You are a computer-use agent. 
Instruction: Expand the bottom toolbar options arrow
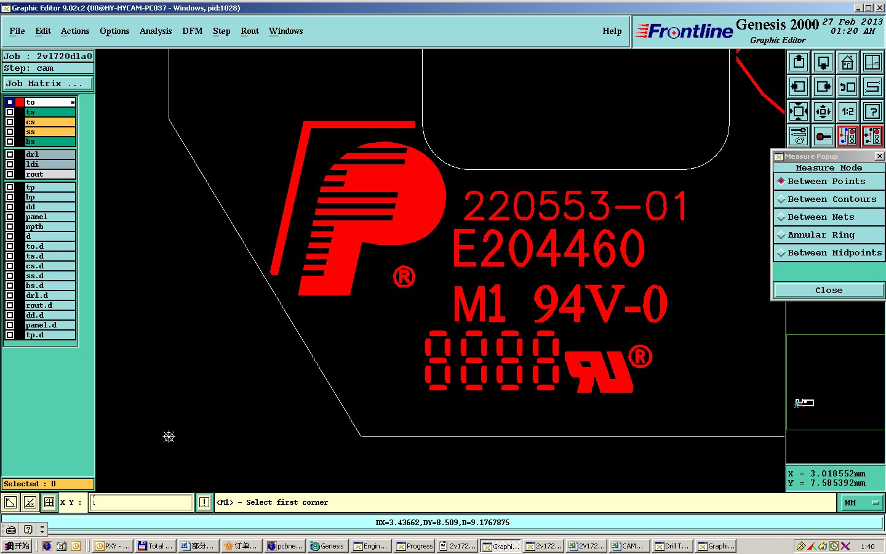point(42,529)
